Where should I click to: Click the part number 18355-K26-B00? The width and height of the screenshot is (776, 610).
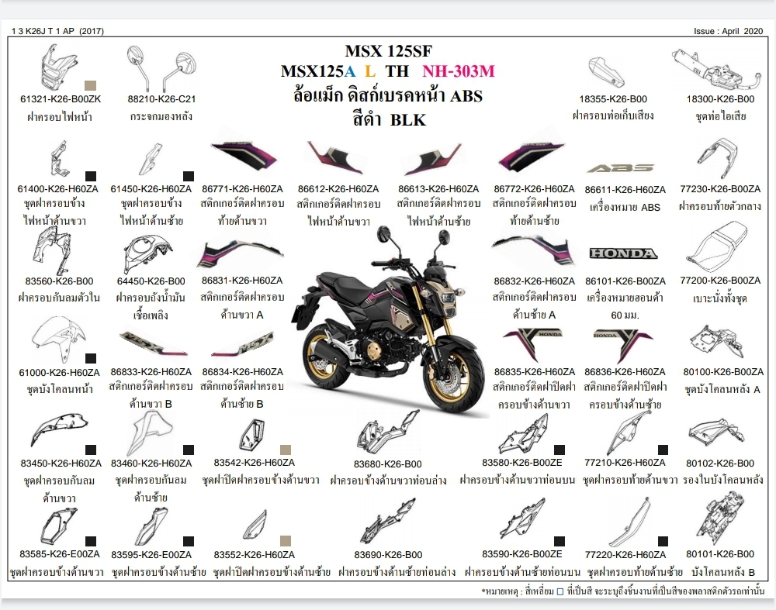(613, 99)
